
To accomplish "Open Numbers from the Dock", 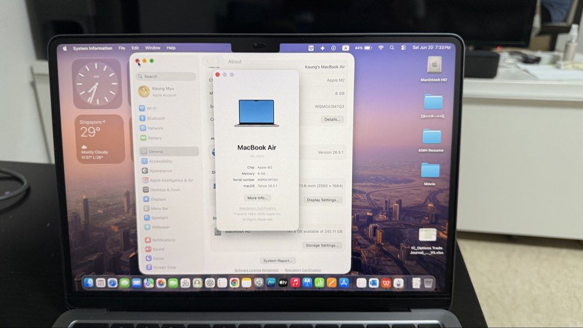I will [x=320, y=283].
